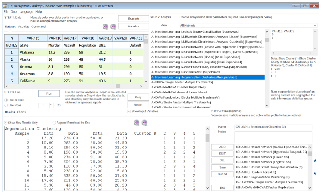This screenshot has width=323, height=196.
Task: Click the Notes text area
Action: tap(273, 137)
